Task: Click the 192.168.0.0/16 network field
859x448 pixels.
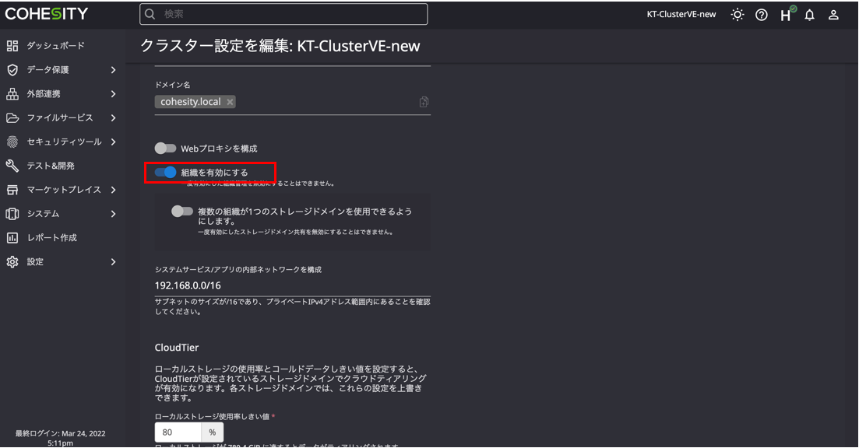Action: point(293,285)
